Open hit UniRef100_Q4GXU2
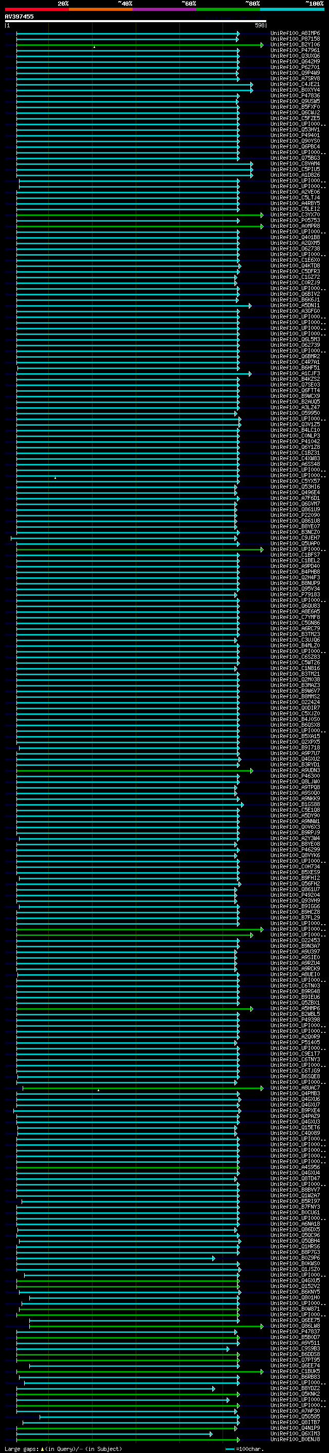Screen dimensions: 329x1453 295,759
